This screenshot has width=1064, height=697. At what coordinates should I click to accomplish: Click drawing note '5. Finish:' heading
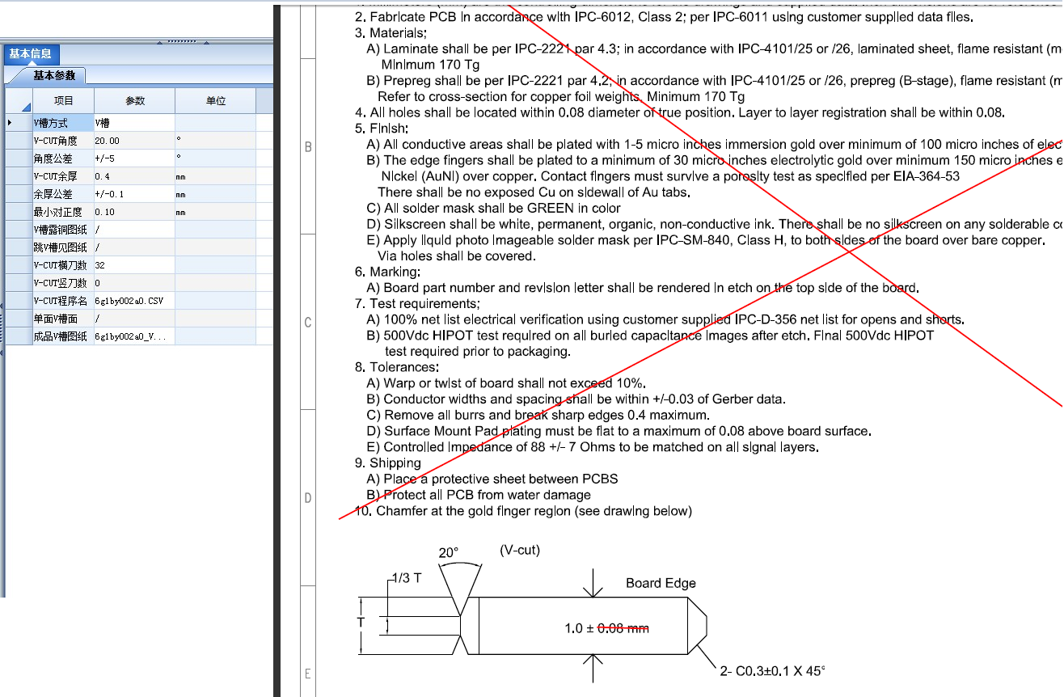382,129
